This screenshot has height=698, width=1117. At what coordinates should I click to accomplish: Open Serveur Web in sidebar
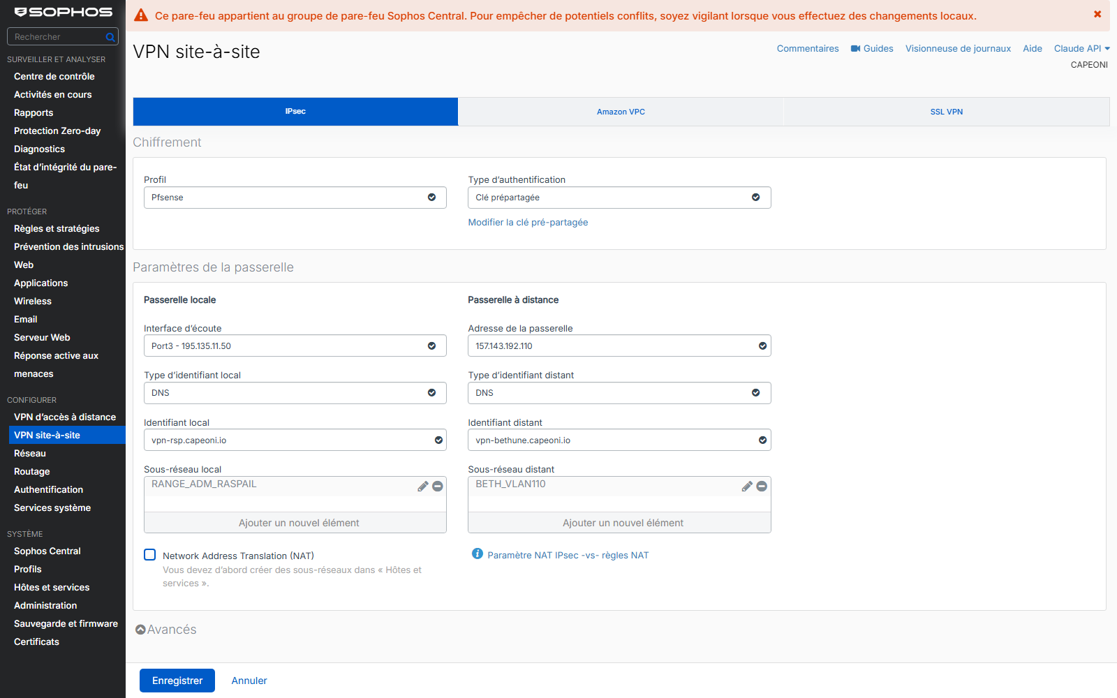(42, 338)
